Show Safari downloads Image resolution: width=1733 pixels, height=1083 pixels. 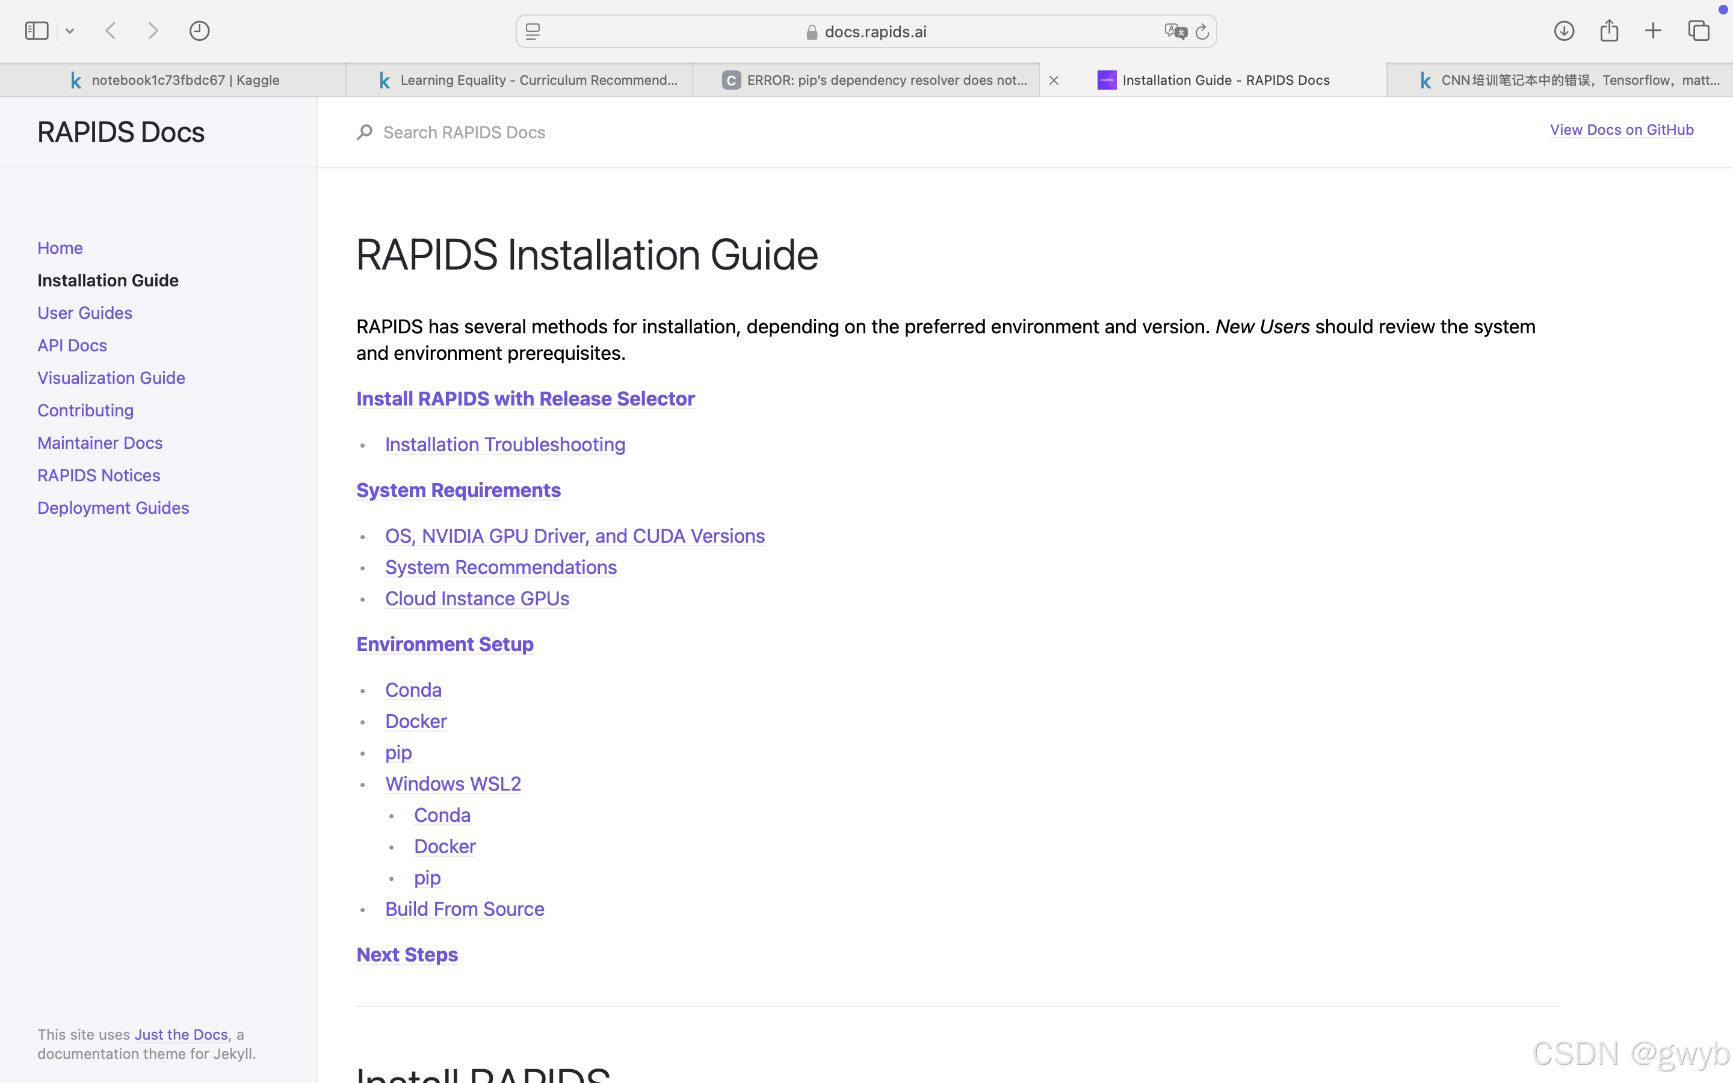pos(1563,31)
